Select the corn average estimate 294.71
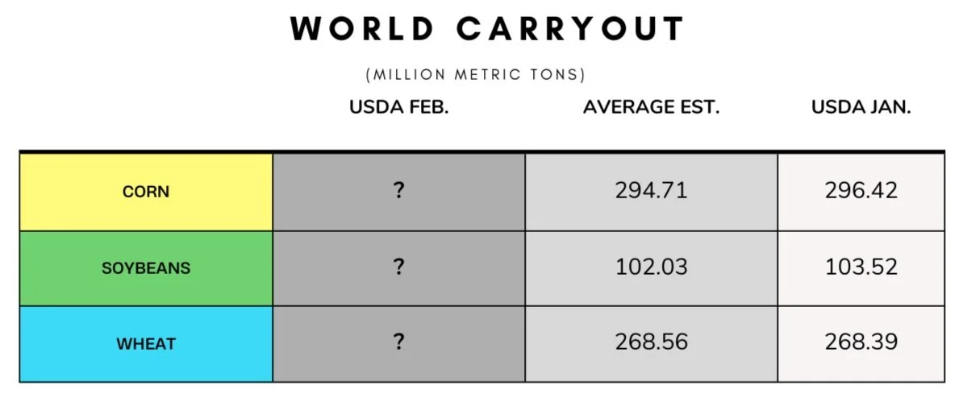This screenshot has width=963, height=398. (x=652, y=191)
